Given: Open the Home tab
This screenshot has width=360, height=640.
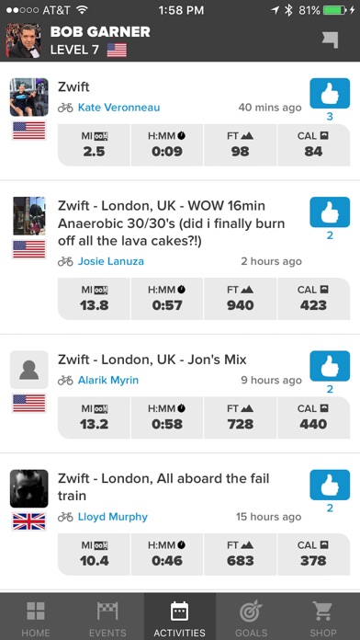Looking at the screenshot, I should coord(36,618).
